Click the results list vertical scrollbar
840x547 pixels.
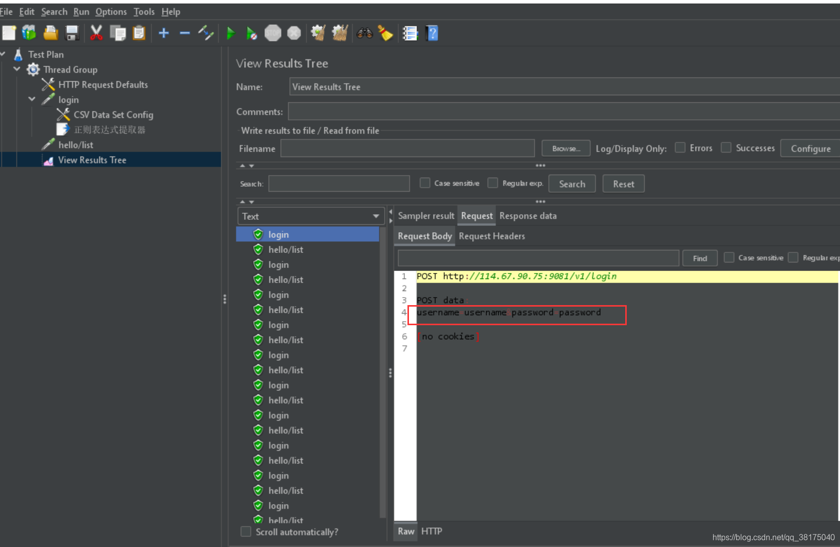383,372
